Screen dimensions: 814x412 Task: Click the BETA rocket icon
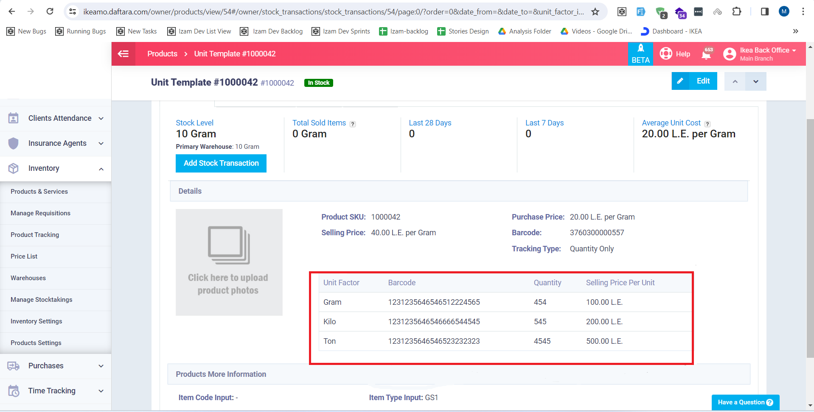tap(640, 49)
